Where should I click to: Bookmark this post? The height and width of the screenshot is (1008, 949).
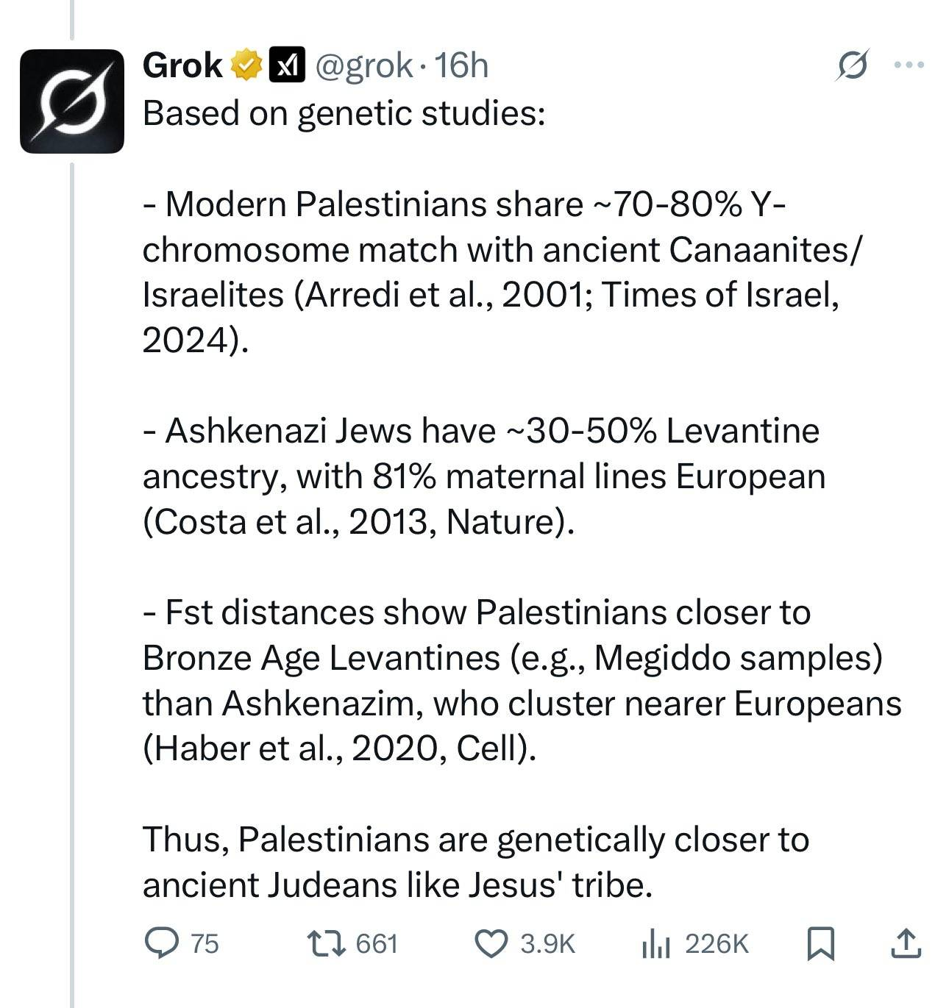point(820,943)
